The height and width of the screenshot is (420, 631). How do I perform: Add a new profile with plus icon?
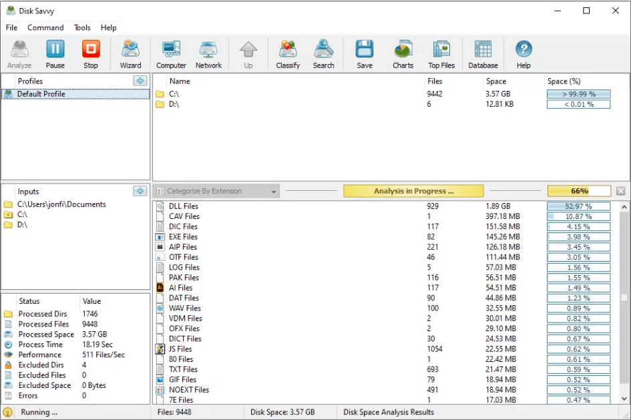[140, 81]
